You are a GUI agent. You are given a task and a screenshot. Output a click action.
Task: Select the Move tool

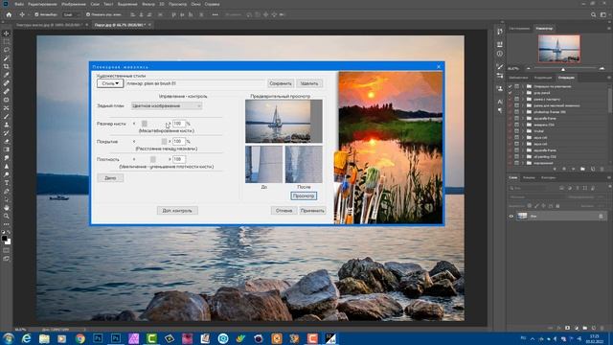click(7, 34)
